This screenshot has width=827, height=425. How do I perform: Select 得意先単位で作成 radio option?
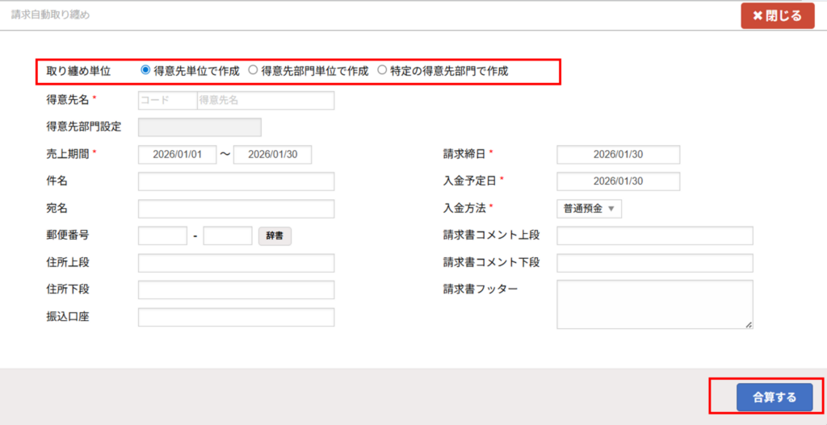pyautogui.click(x=146, y=70)
